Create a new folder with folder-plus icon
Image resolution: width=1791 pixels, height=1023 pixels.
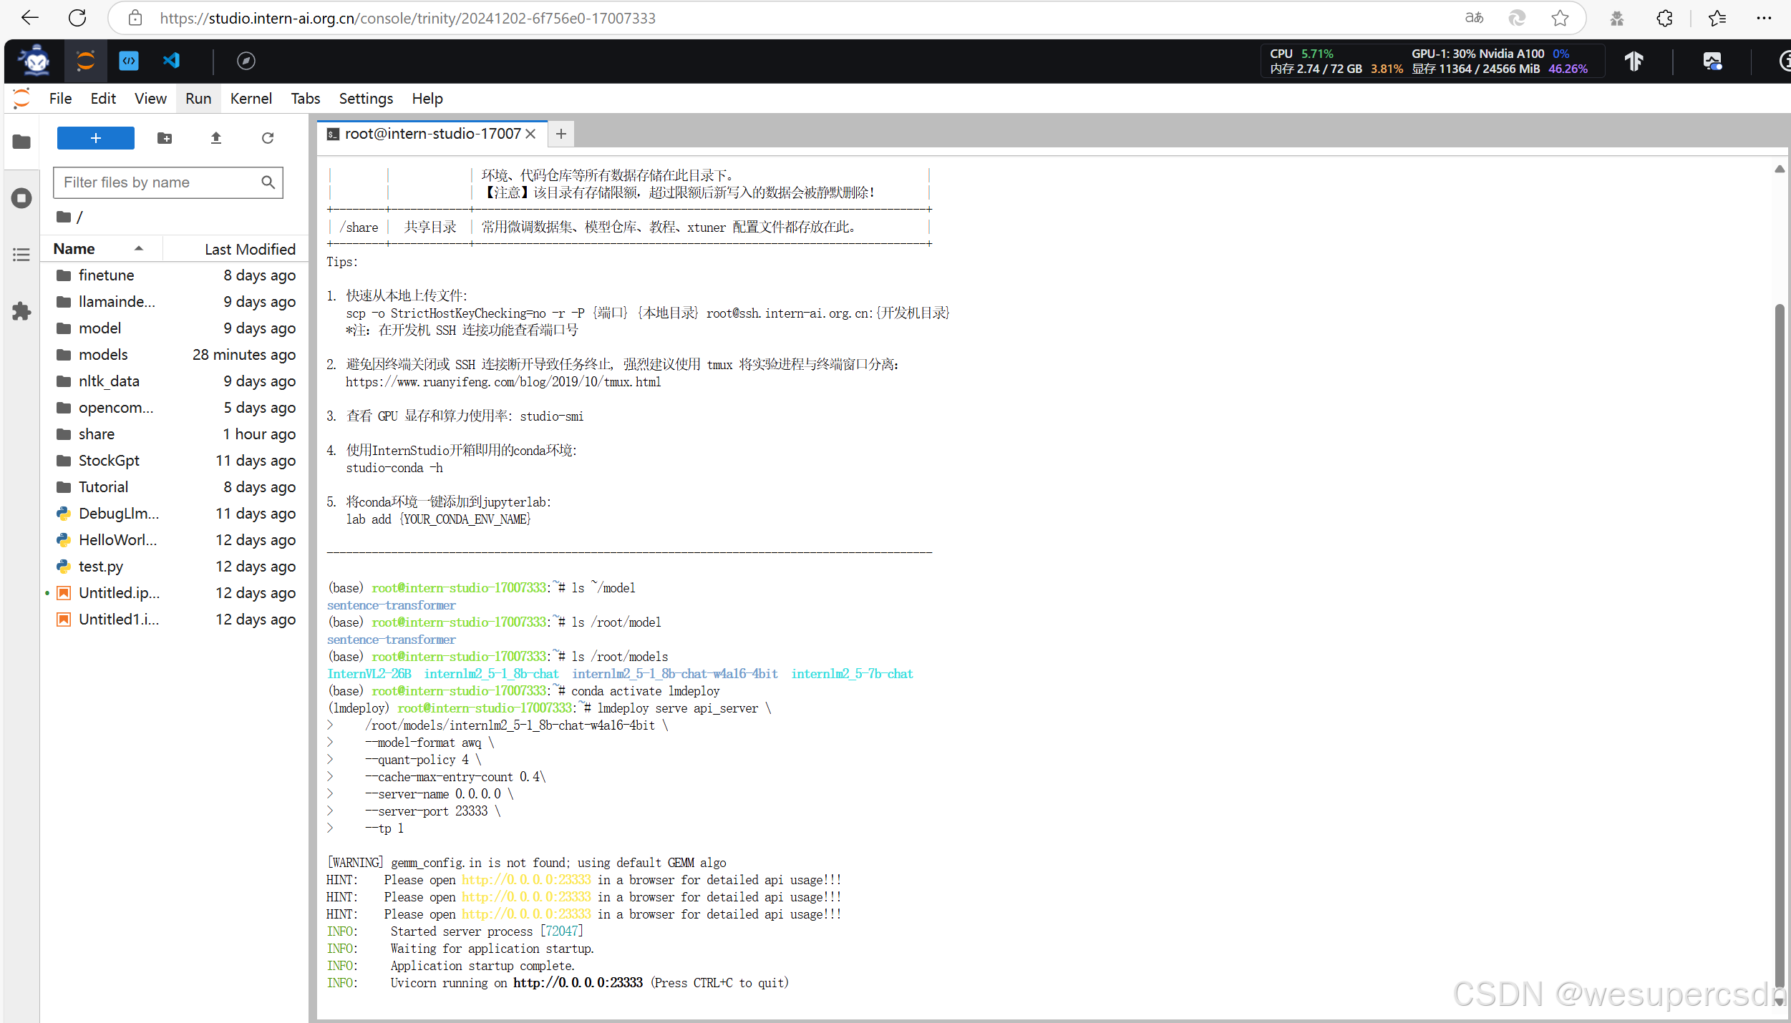[x=165, y=138]
